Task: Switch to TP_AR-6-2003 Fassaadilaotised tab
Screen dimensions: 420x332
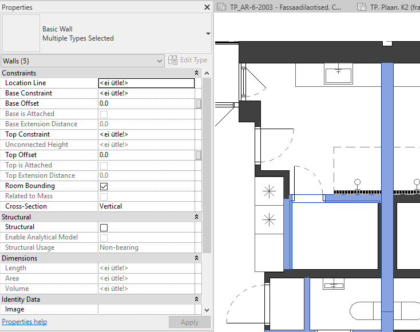Action: coord(285,7)
